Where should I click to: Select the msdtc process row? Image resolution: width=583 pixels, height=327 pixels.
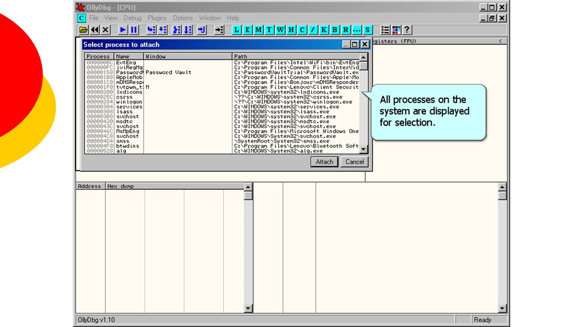(222, 121)
